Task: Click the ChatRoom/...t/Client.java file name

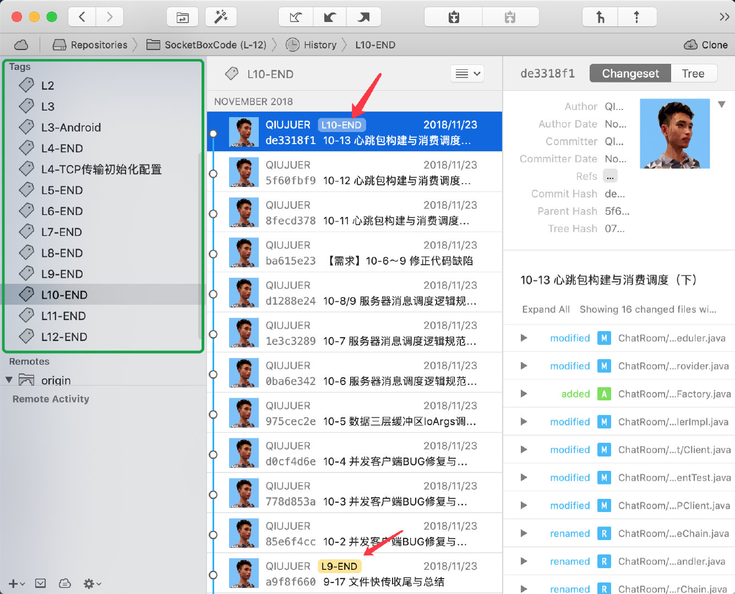Action: tap(674, 450)
